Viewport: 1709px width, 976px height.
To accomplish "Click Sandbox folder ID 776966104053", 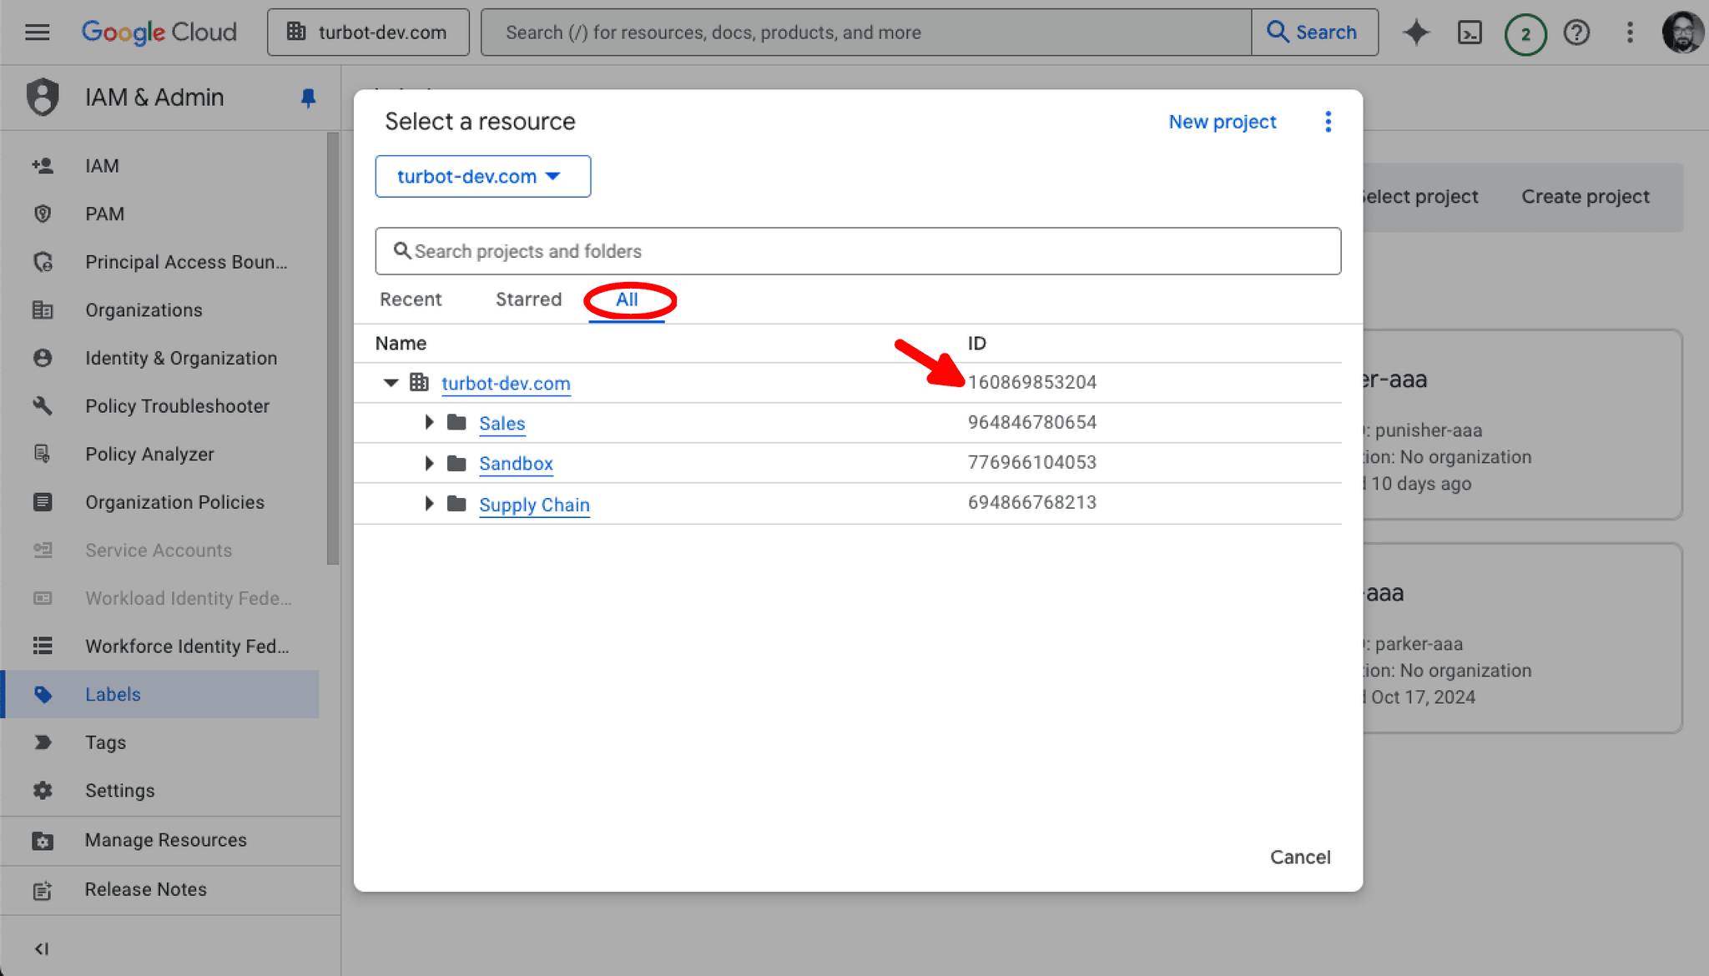I will [1032, 462].
